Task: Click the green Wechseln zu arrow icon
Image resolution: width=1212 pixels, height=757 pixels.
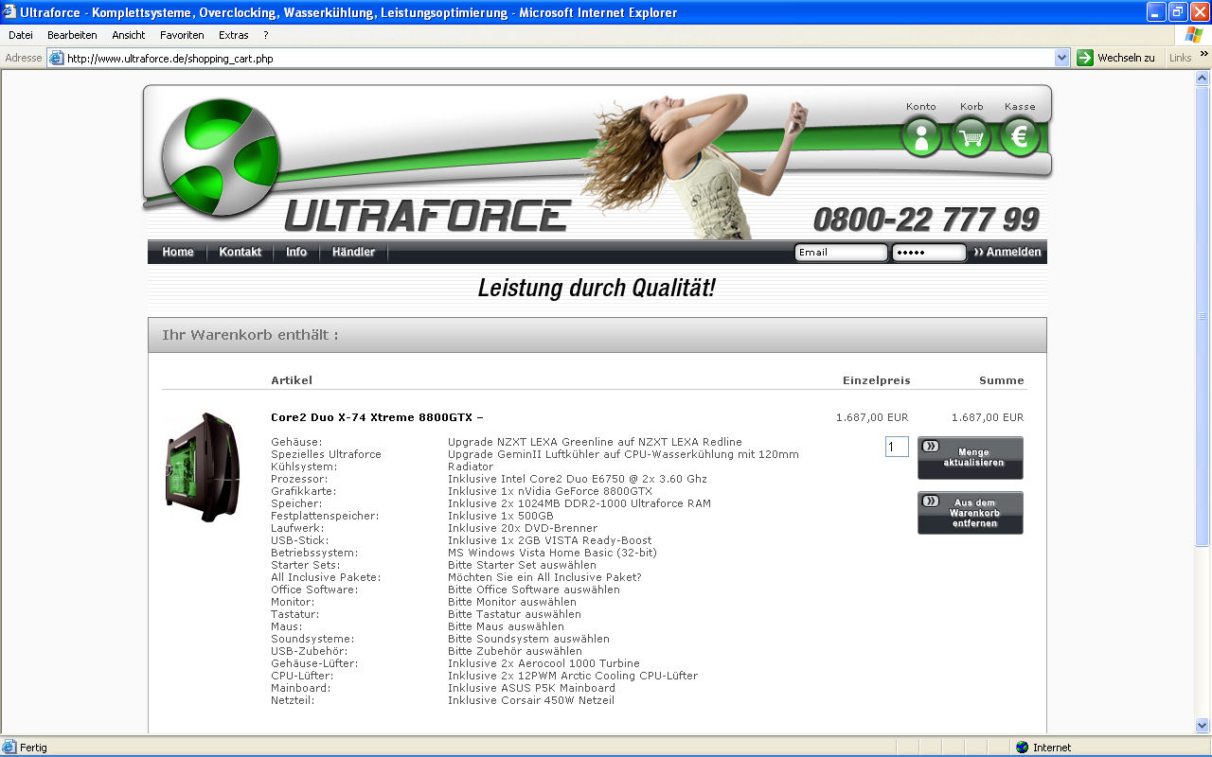Action: (1085, 58)
